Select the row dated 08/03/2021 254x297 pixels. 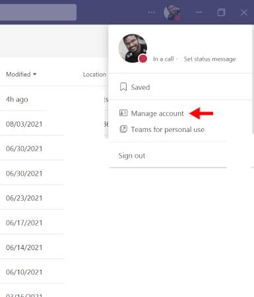pos(24,124)
